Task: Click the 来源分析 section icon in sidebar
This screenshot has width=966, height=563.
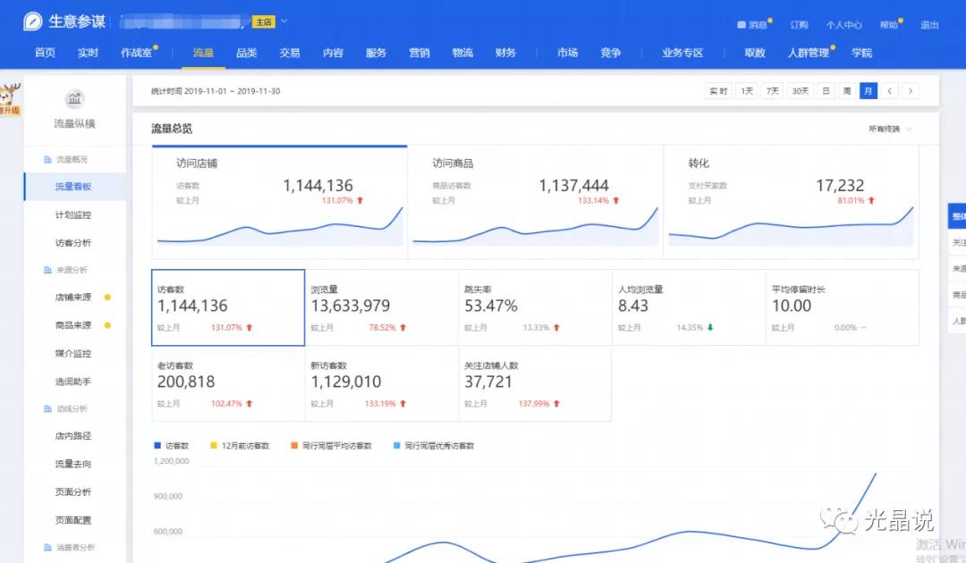Action: pos(47,270)
